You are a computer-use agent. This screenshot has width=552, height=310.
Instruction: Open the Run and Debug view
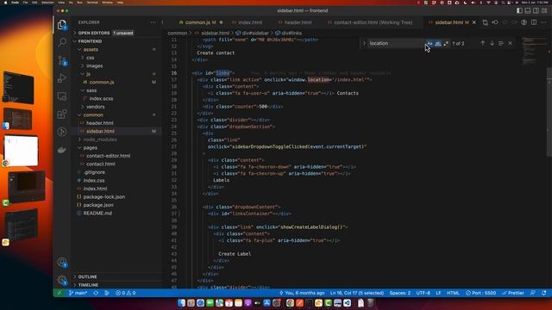(x=62, y=78)
